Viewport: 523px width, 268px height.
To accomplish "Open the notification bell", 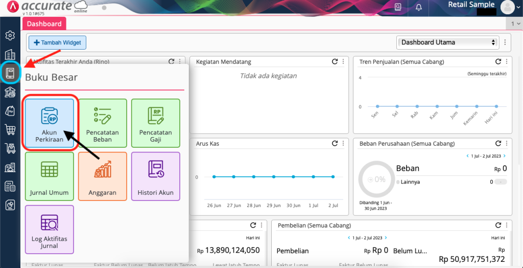I will click(x=419, y=7).
